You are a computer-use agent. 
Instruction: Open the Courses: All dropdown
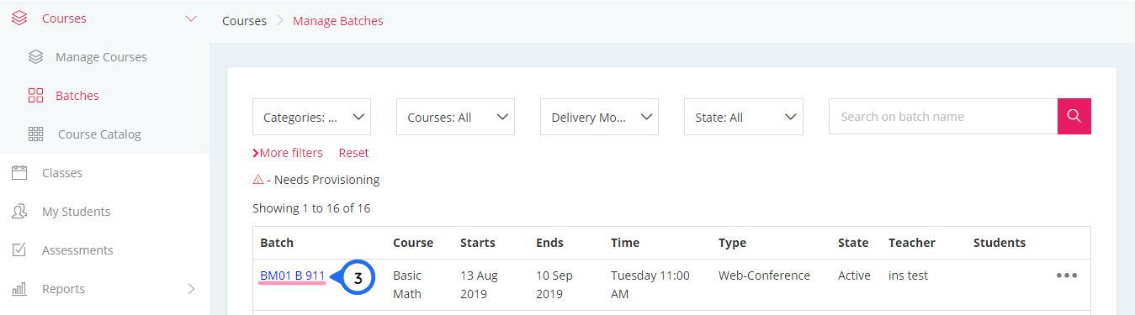click(x=455, y=117)
